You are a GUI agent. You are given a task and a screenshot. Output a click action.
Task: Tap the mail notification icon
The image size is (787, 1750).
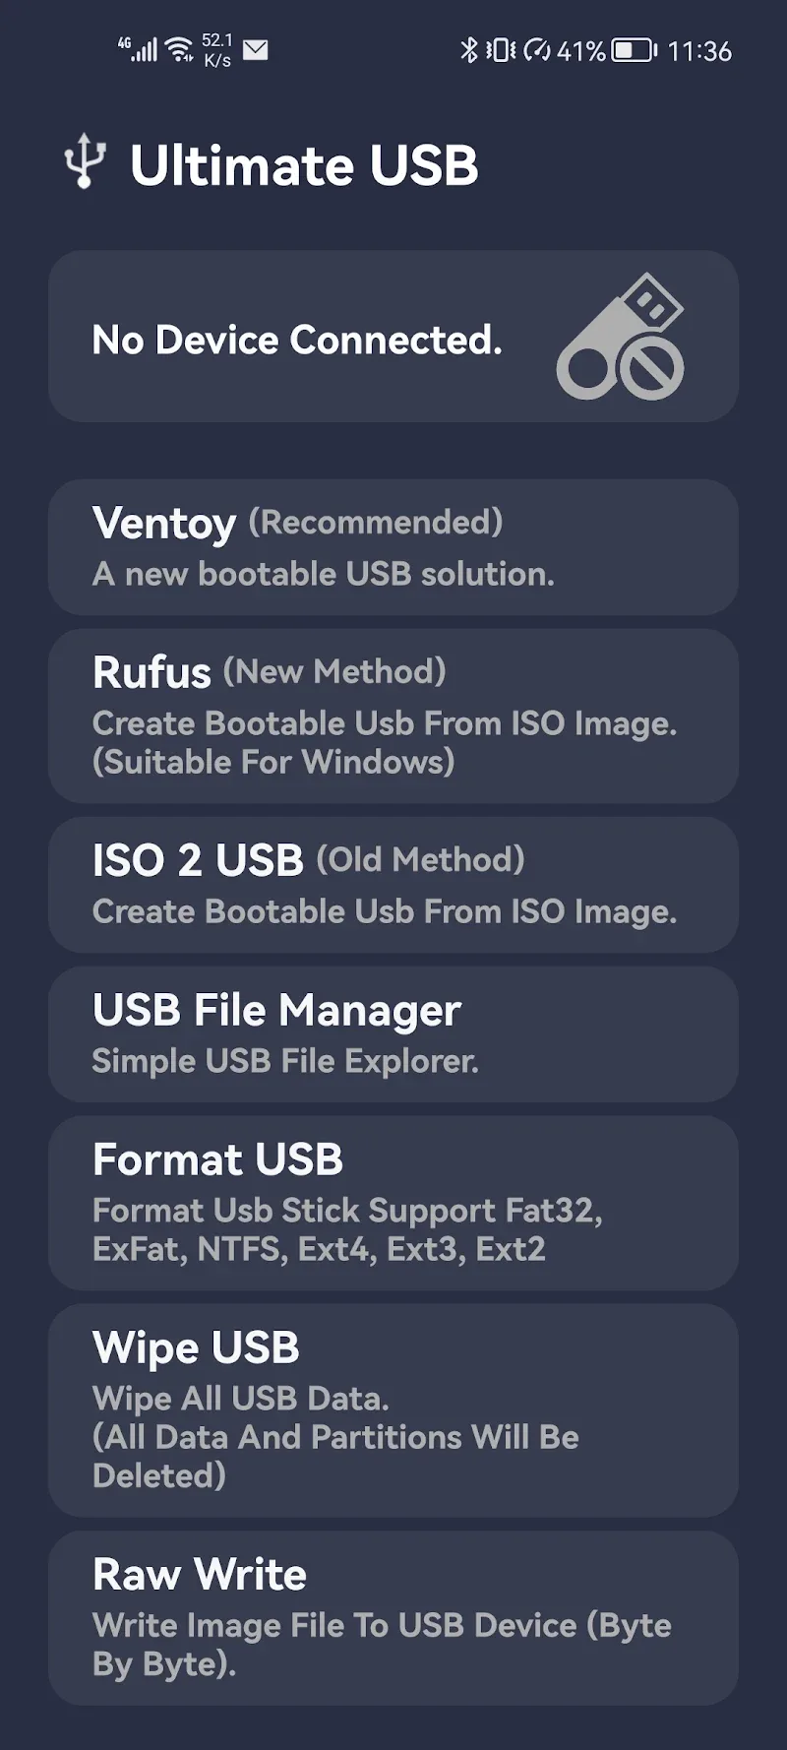(x=255, y=50)
